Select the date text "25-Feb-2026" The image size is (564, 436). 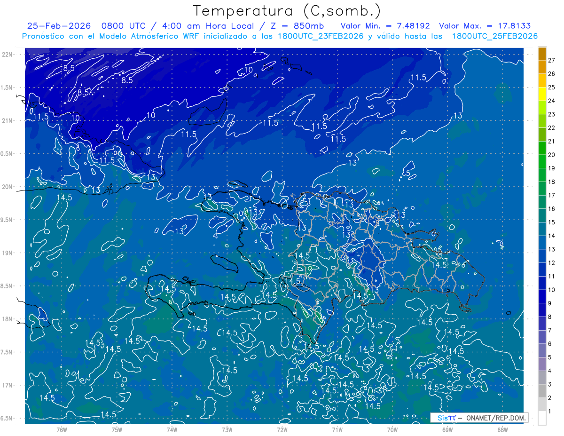59,26
